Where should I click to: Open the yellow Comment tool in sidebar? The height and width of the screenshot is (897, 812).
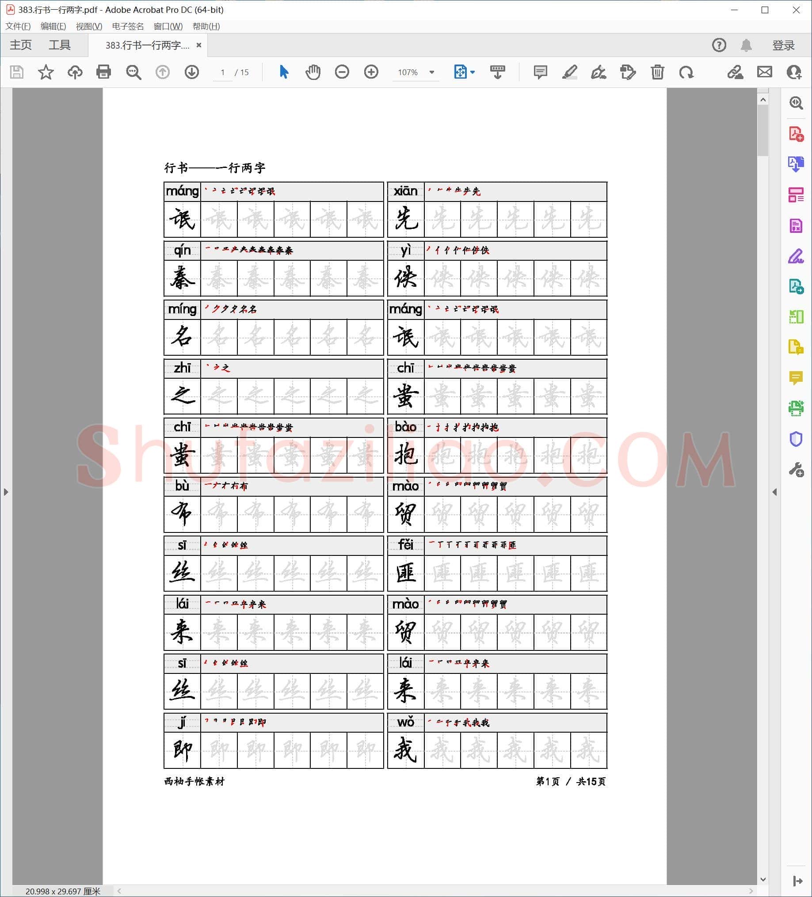tap(796, 378)
